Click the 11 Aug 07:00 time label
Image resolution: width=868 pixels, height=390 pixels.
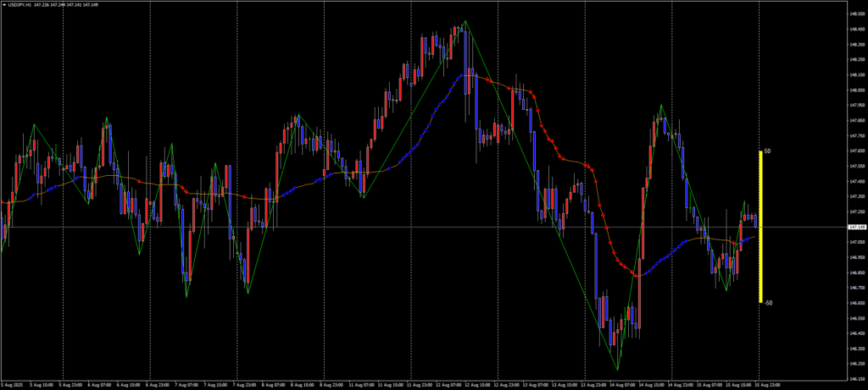pyautogui.click(x=361, y=385)
